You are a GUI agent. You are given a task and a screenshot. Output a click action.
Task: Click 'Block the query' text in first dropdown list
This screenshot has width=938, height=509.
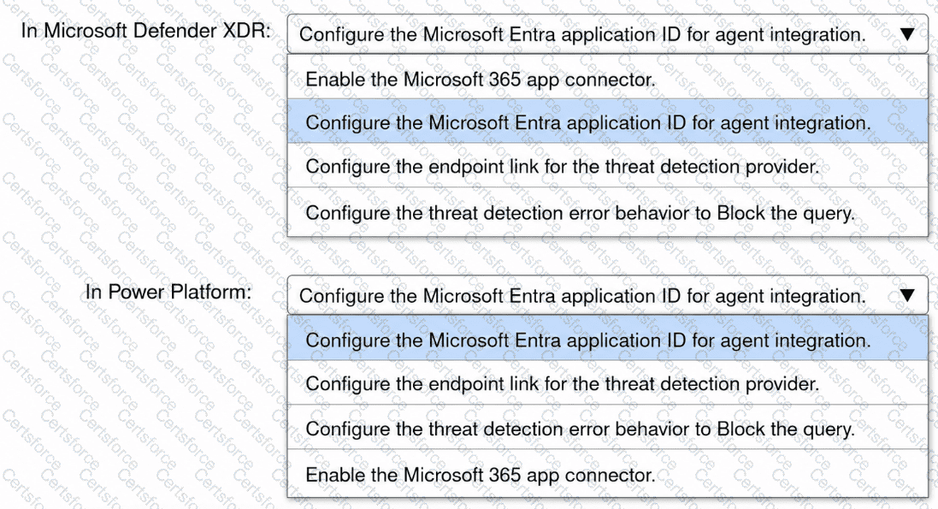(x=786, y=212)
